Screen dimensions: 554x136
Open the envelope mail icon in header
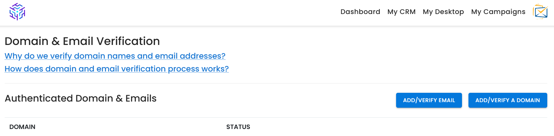541,12
